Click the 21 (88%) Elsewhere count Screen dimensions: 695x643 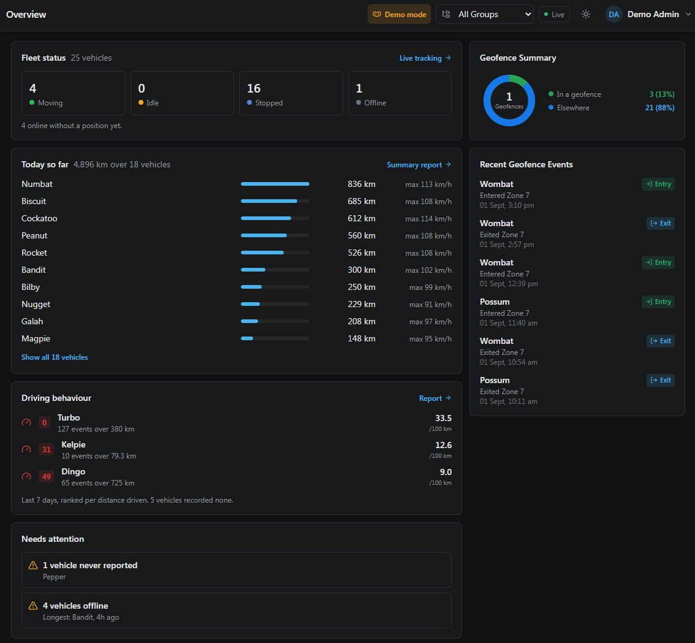tap(659, 107)
